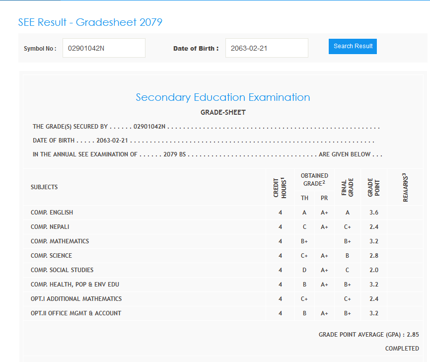
Task: Click OPT.I ADDITIONAL MATHEMATICS subject name
Action: point(76,299)
